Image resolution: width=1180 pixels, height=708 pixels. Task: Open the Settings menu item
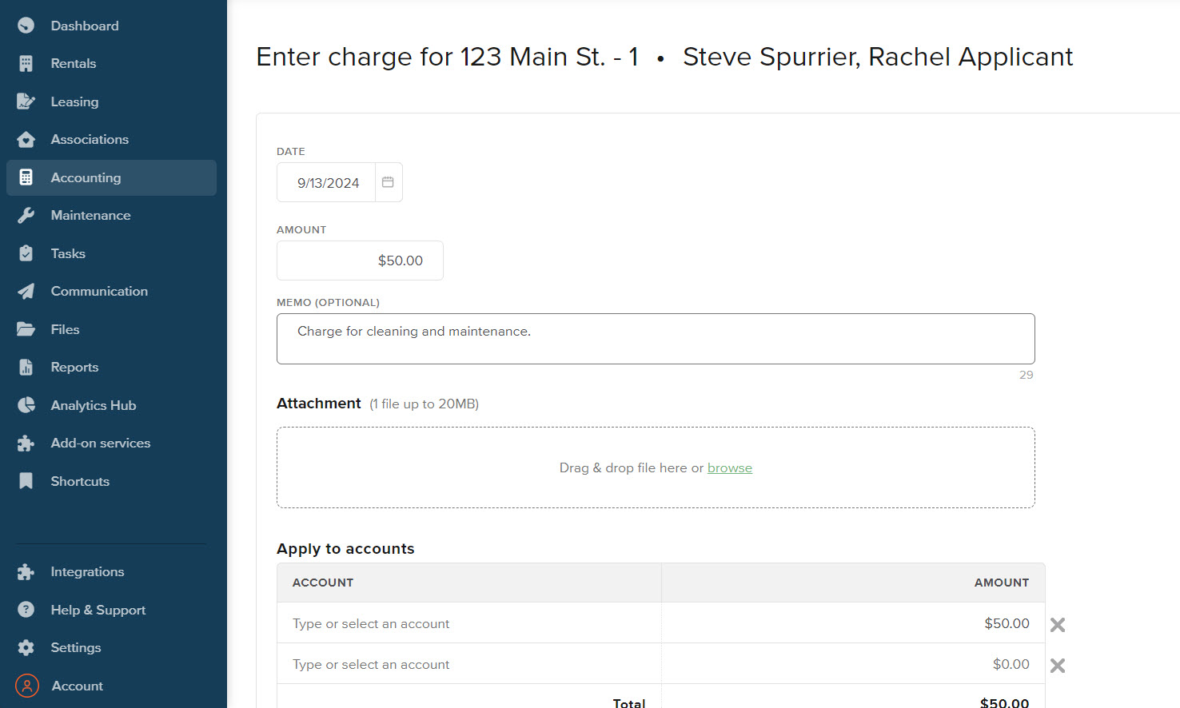[x=75, y=647]
